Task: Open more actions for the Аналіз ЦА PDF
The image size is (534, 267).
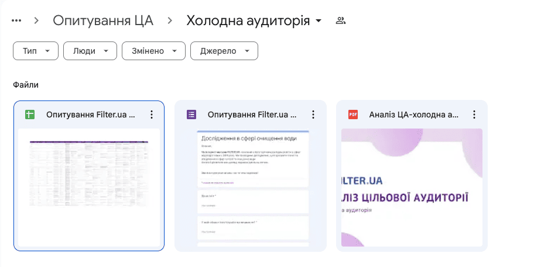Action: point(474,115)
